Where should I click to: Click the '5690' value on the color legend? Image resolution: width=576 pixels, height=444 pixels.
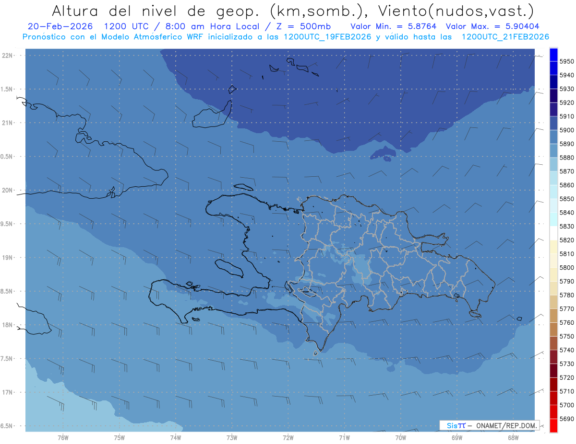566,419
